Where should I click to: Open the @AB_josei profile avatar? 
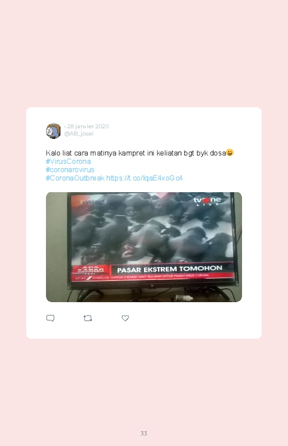pos(53,131)
